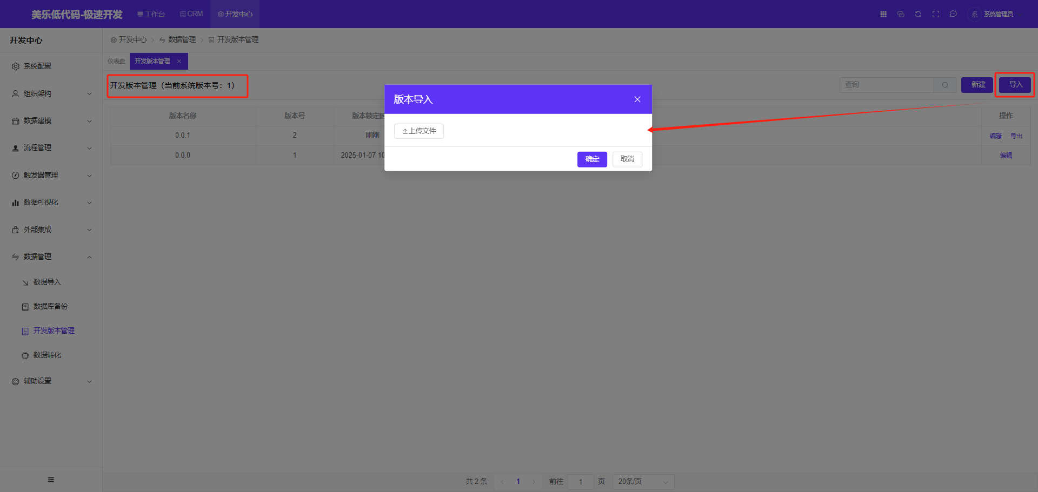Viewport: 1038px width, 492px height.
Task: Collapse the 数据管理 sidebar section
Action: click(51, 257)
